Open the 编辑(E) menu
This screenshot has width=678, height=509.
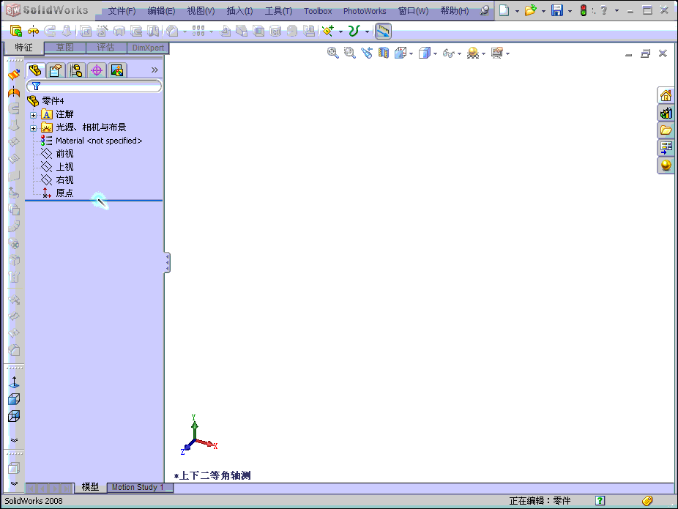(161, 11)
